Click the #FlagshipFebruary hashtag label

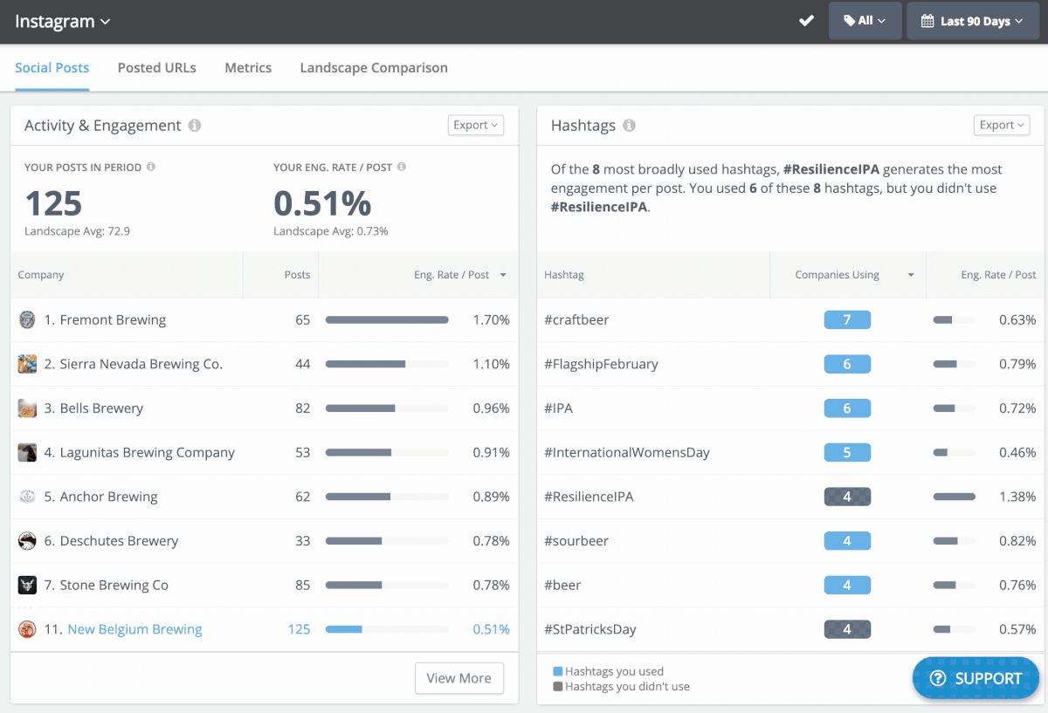point(601,364)
